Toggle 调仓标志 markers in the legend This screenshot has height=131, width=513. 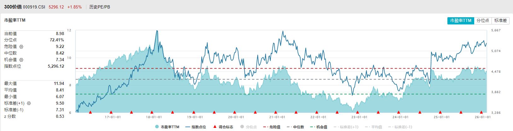[223, 127]
